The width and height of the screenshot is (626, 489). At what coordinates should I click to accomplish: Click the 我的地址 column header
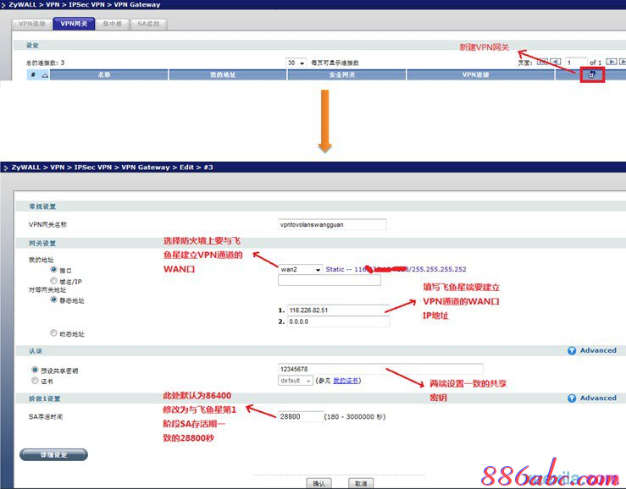coord(228,75)
